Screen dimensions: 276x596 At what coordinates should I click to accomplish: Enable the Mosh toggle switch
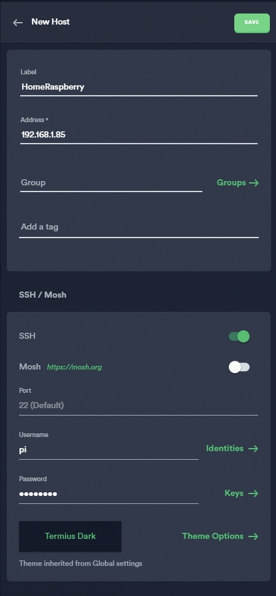(x=239, y=367)
